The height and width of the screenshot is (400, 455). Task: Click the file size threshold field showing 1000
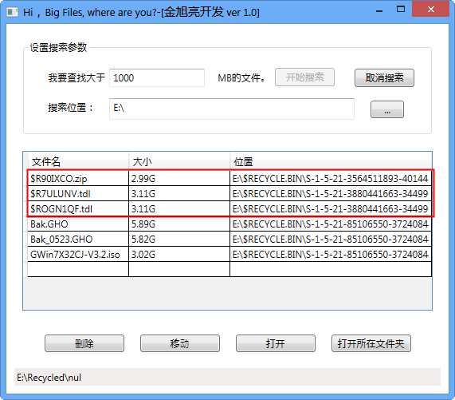click(x=157, y=78)
